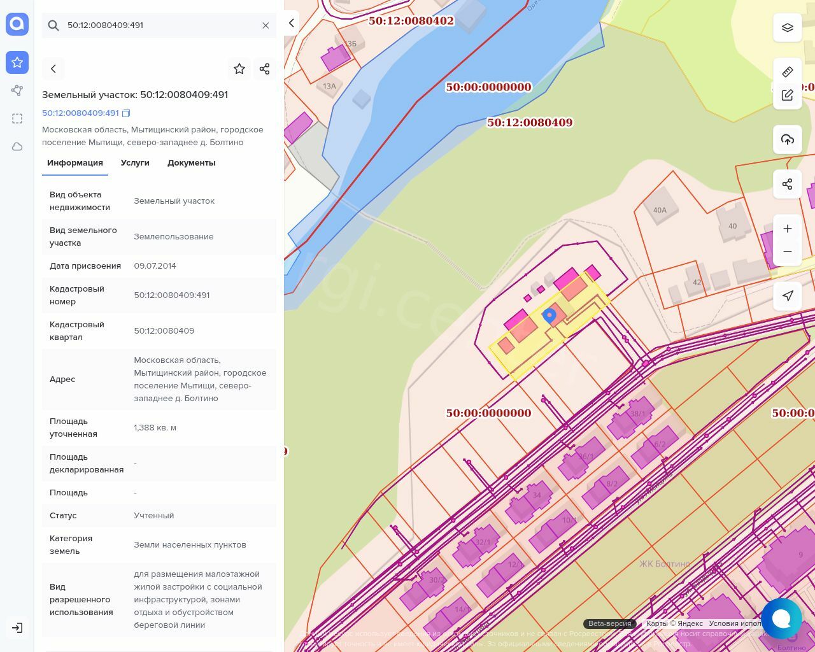
Task: Locate my position with the arrow icon
Action: click(787, 295)
